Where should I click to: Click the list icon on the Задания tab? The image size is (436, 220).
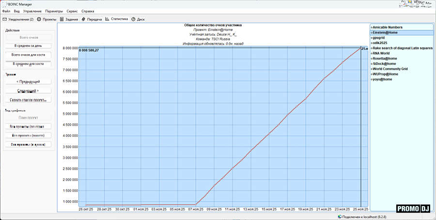click(x=62, y=19)
